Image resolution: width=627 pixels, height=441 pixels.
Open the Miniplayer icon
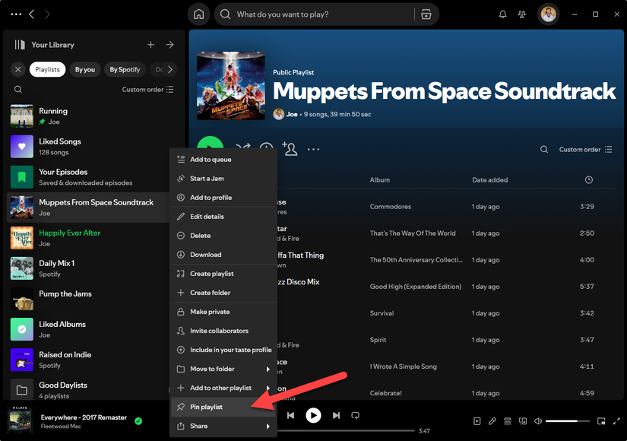603,420
